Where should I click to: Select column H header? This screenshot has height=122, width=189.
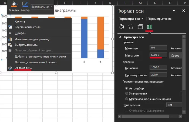tap(65, 3)
